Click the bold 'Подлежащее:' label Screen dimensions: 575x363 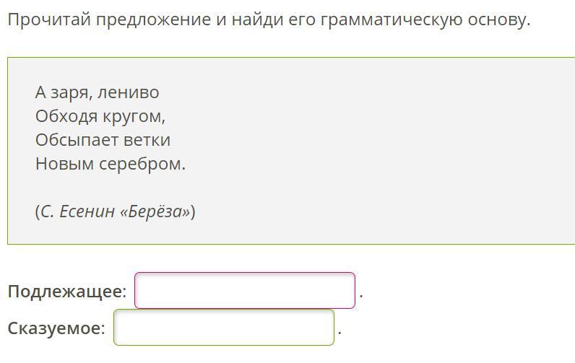coord(66,292)
